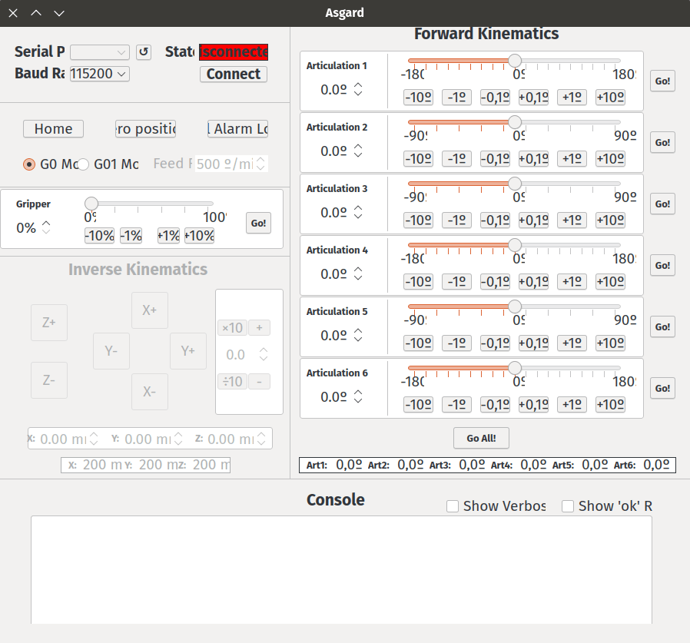690x643 pixels.
Task: Click the Articulation 1 value spinner arrows
Action: [358, 90]
